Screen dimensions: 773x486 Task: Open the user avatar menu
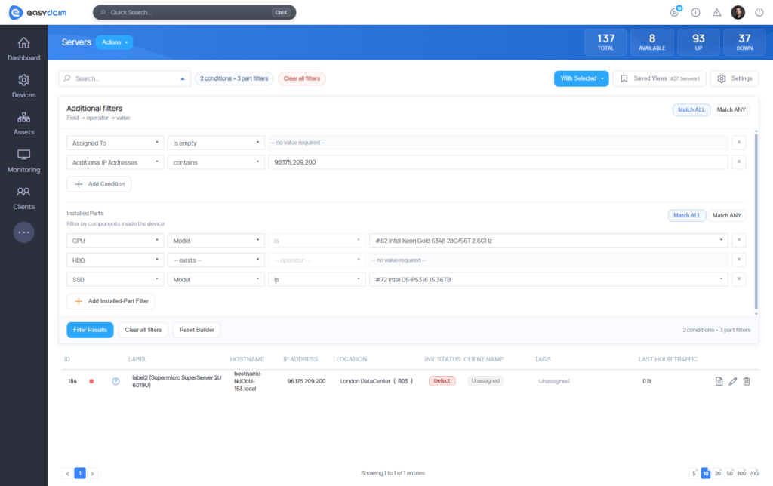[x=738, y=12]
